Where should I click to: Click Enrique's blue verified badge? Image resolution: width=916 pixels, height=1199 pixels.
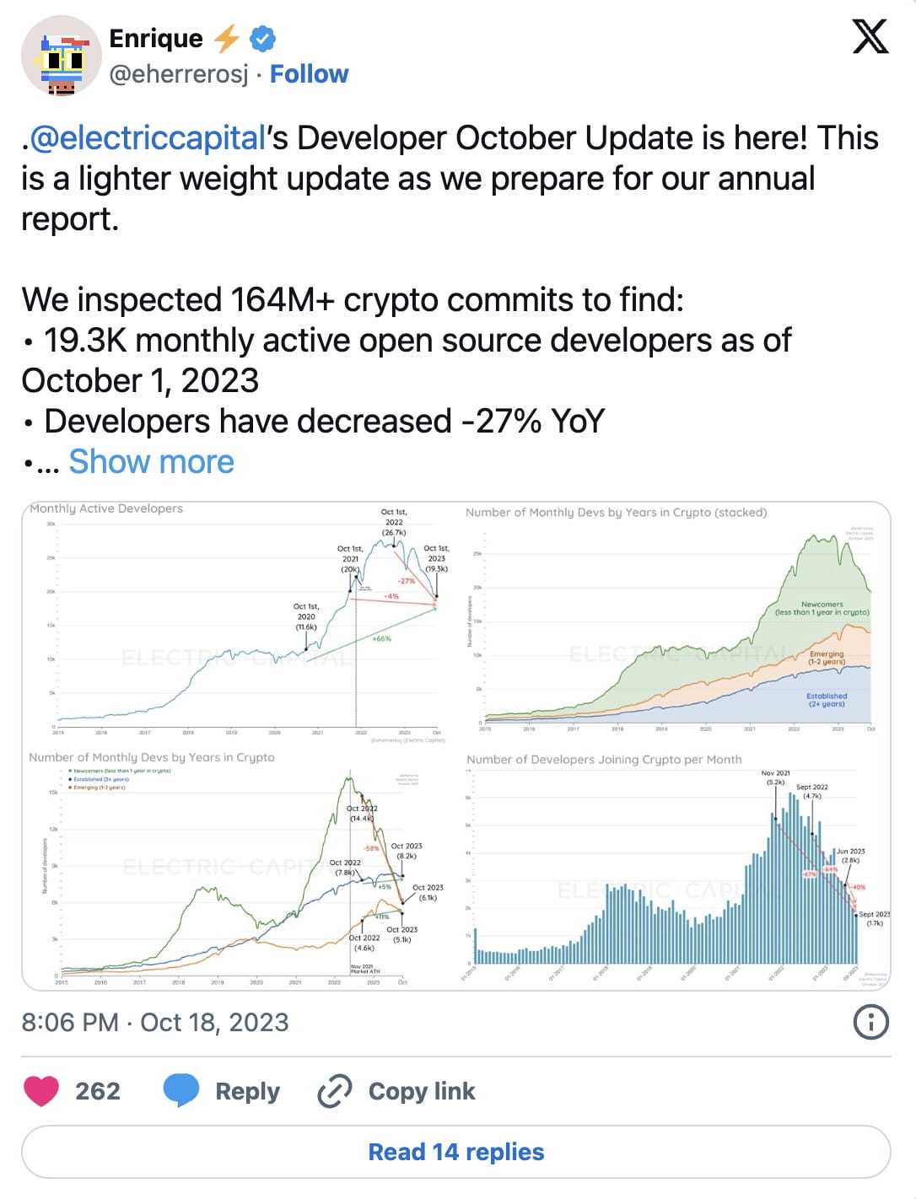pyautogui.click(x=261, y=37)
